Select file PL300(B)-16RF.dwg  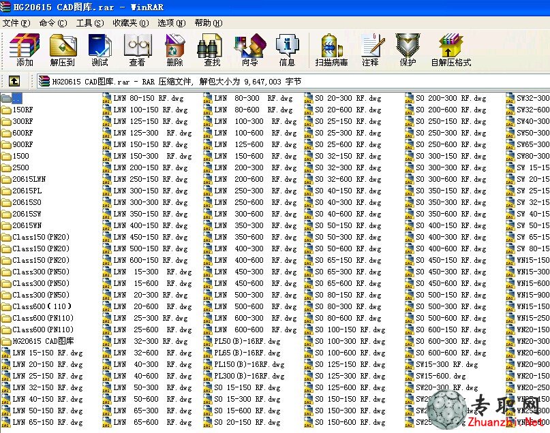pyautogui.click(x=249, y=376)
